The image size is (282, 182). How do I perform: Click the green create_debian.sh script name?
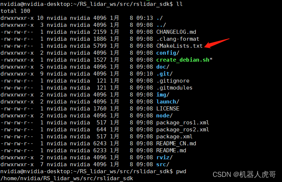click(182, 60)
